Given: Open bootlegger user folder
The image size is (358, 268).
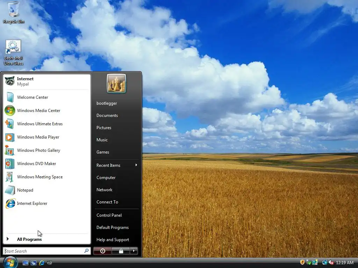Looking at the screenshot, I should tap(116, 103).
